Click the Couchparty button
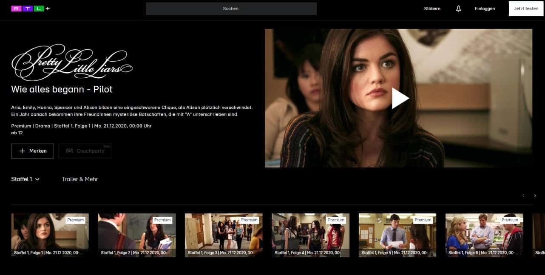 (85, 151)
